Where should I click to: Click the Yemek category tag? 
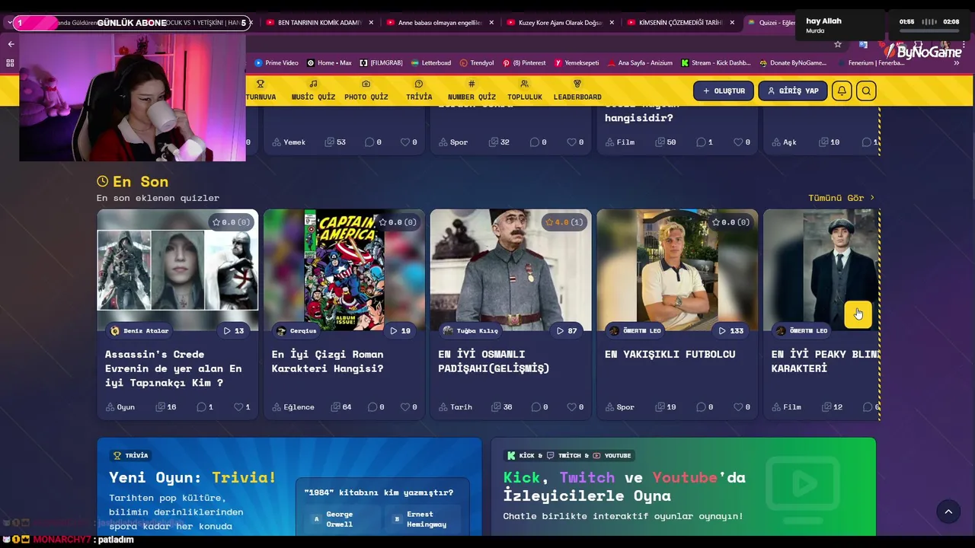point(288,142)
